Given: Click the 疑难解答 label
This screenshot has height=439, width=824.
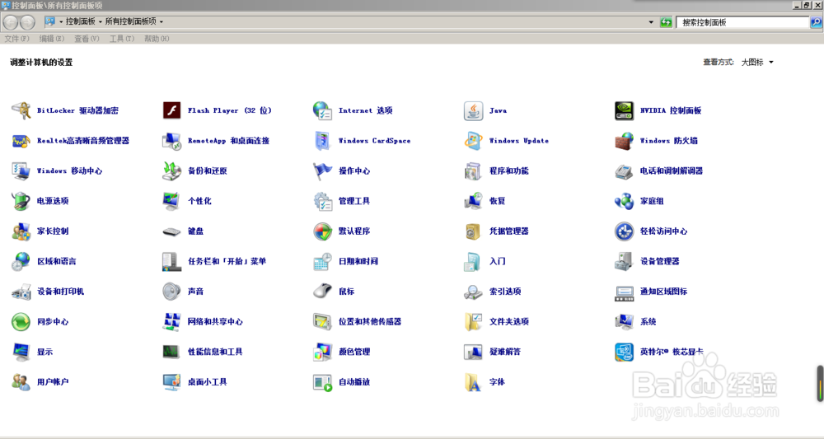Looking at the screenshot, I should tap(505, 352).
